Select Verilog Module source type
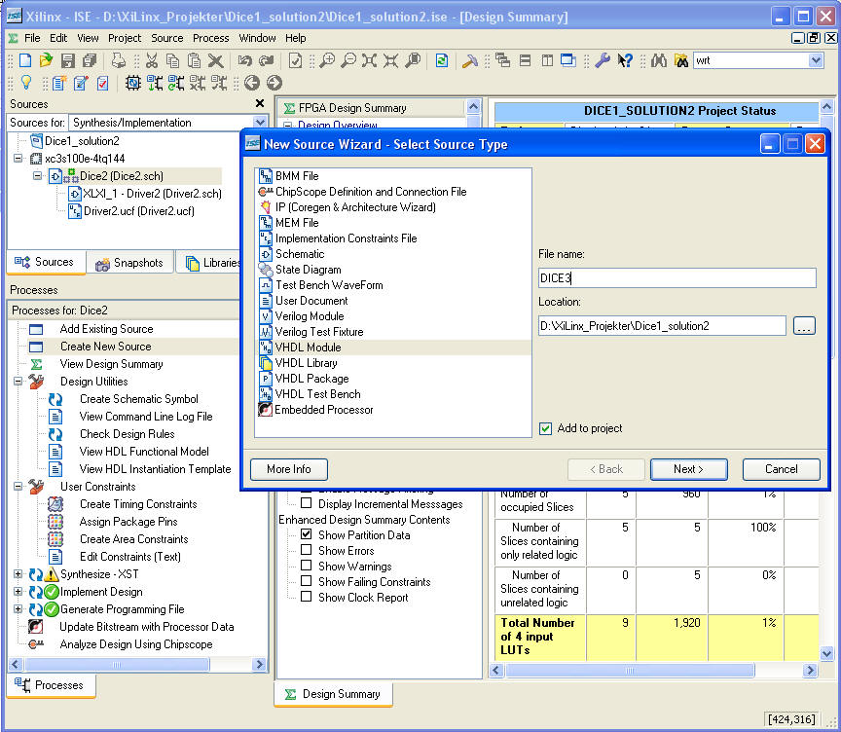The image size is (841, 732). (310, 316)
